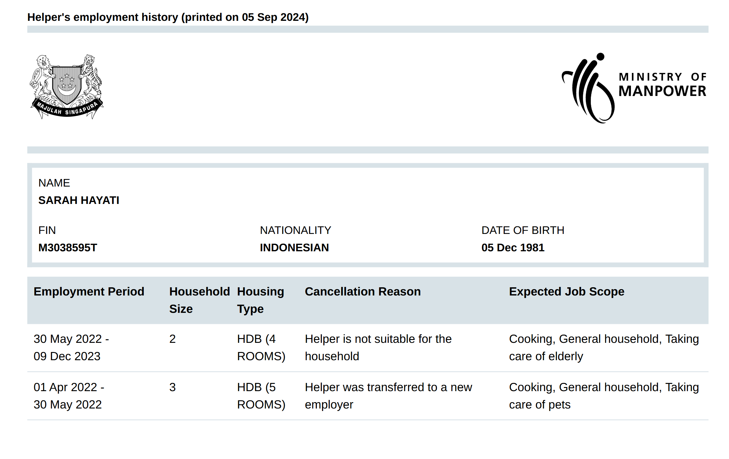
Task: Click the Ministry of Manpower logo
Action: [x=634, y=88]
